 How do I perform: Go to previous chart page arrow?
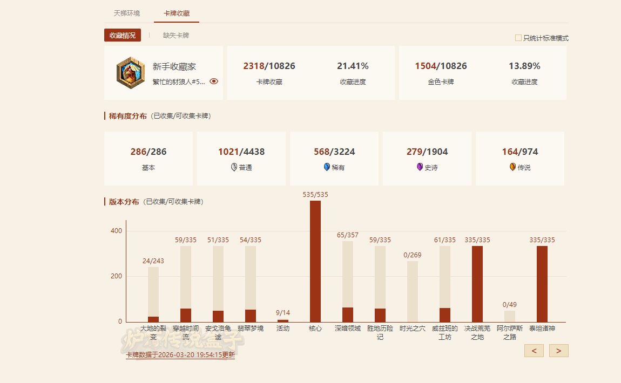point(534,351)
